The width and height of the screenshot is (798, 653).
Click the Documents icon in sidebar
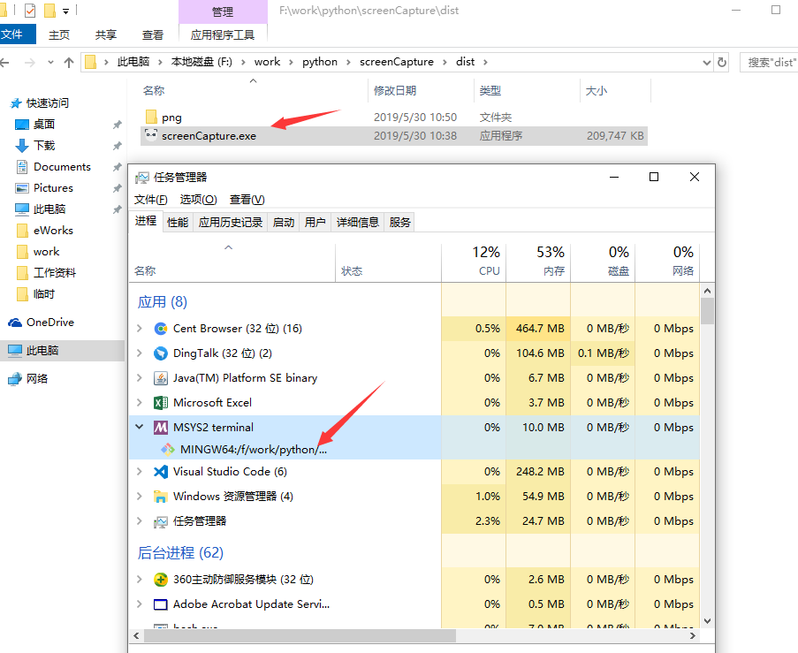[22, 167]
